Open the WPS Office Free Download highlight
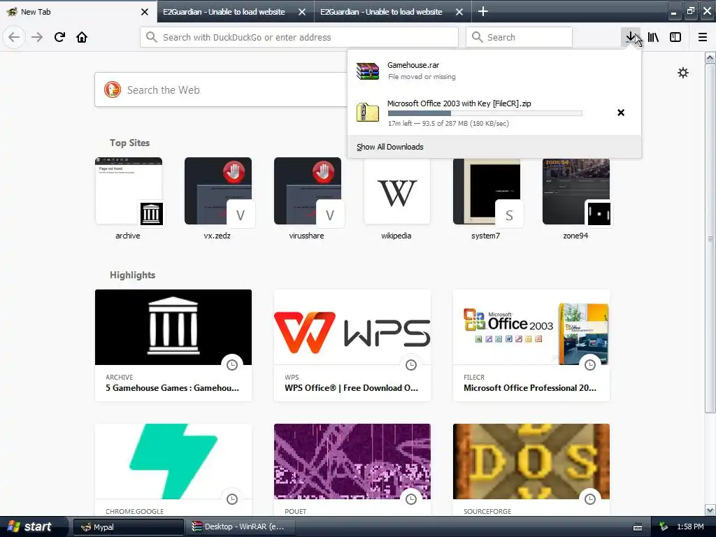 tap(352, 345)
